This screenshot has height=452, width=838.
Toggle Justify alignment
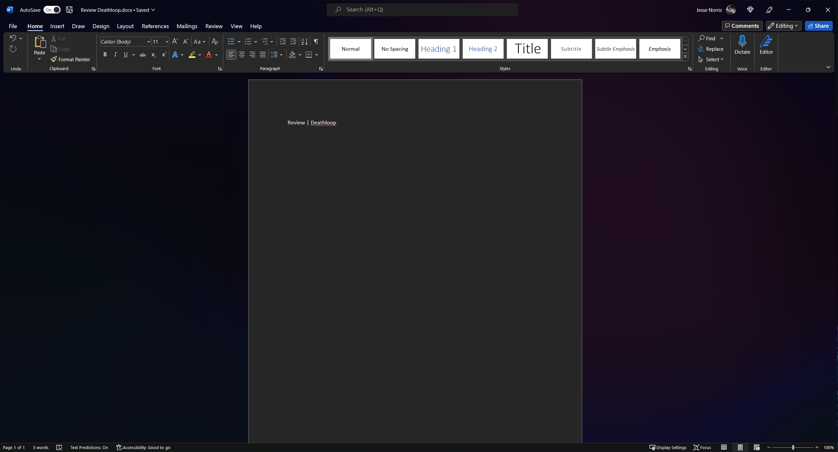point(263,55)
